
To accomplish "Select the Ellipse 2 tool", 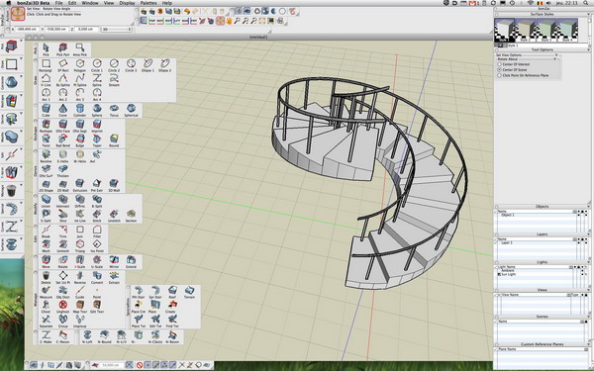I will click(x=164, y=65).
